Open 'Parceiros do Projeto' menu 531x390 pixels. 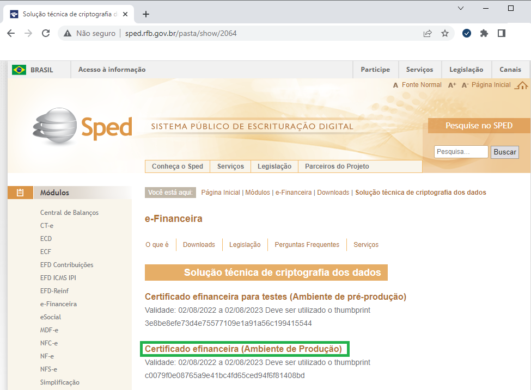(337, 166)
